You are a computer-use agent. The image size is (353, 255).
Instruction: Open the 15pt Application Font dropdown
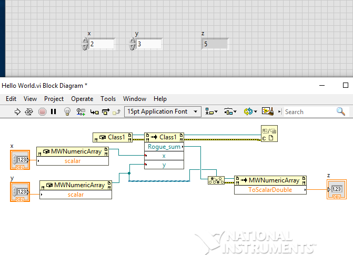(x=163, y=111)
